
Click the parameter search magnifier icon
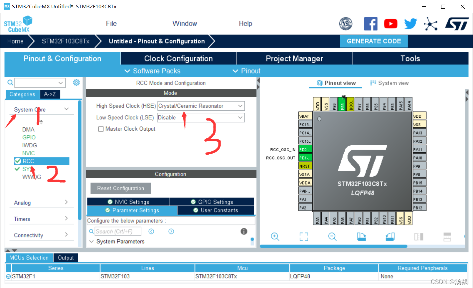[91, 231]
